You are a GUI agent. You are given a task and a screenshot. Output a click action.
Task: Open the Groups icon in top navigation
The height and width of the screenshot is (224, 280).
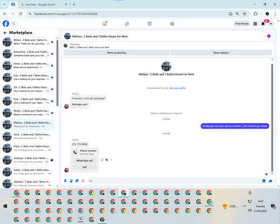[x=172, y=24]
